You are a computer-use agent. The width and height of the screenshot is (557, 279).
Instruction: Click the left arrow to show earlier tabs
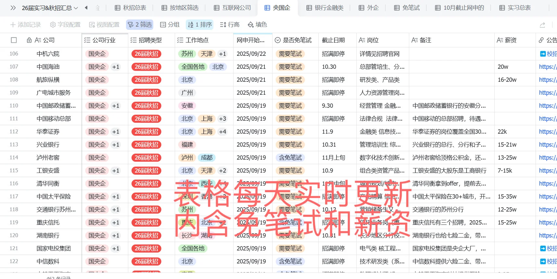[86, 7]
